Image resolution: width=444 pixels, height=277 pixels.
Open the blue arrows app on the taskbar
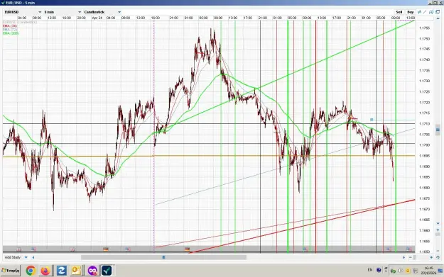[x=61, y=271]
